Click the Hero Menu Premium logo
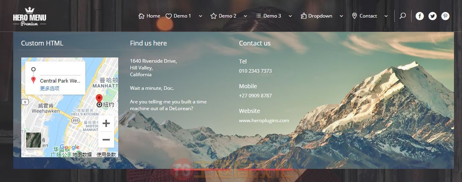 (x=30, y=16)
